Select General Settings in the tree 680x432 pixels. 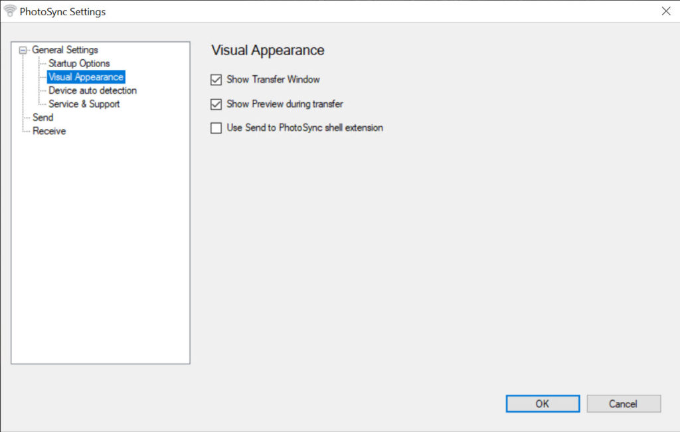(x=65, y=50)
